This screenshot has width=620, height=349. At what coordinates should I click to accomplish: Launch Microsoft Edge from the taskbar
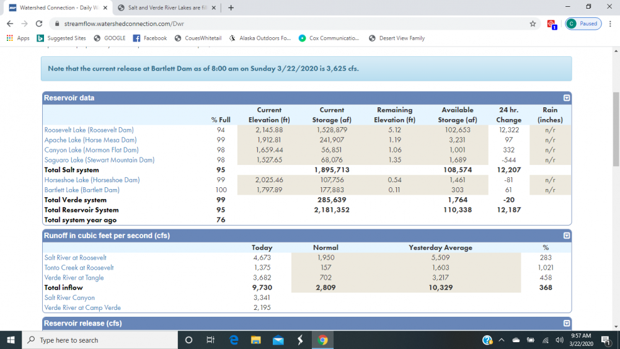[234, 340]
